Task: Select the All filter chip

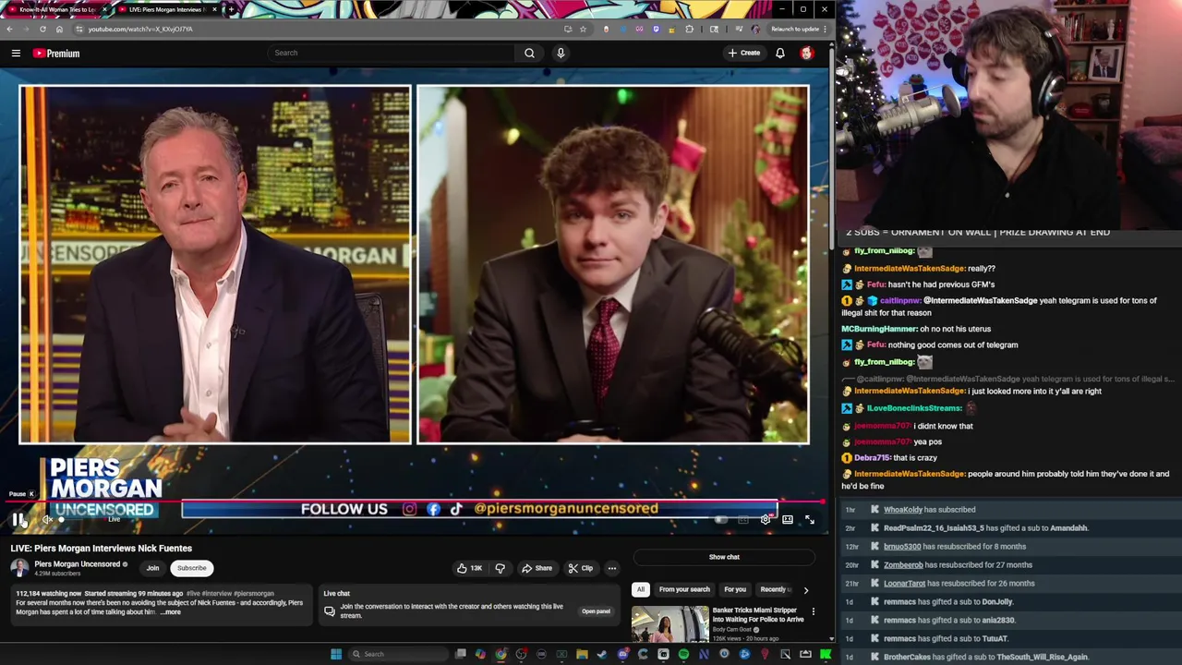Action: coord(641,589)
